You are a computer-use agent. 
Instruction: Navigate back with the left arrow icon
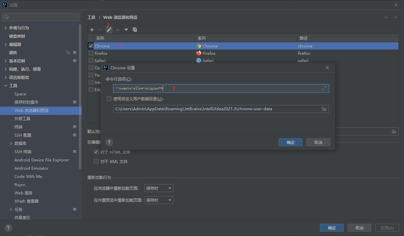[387, 17]
